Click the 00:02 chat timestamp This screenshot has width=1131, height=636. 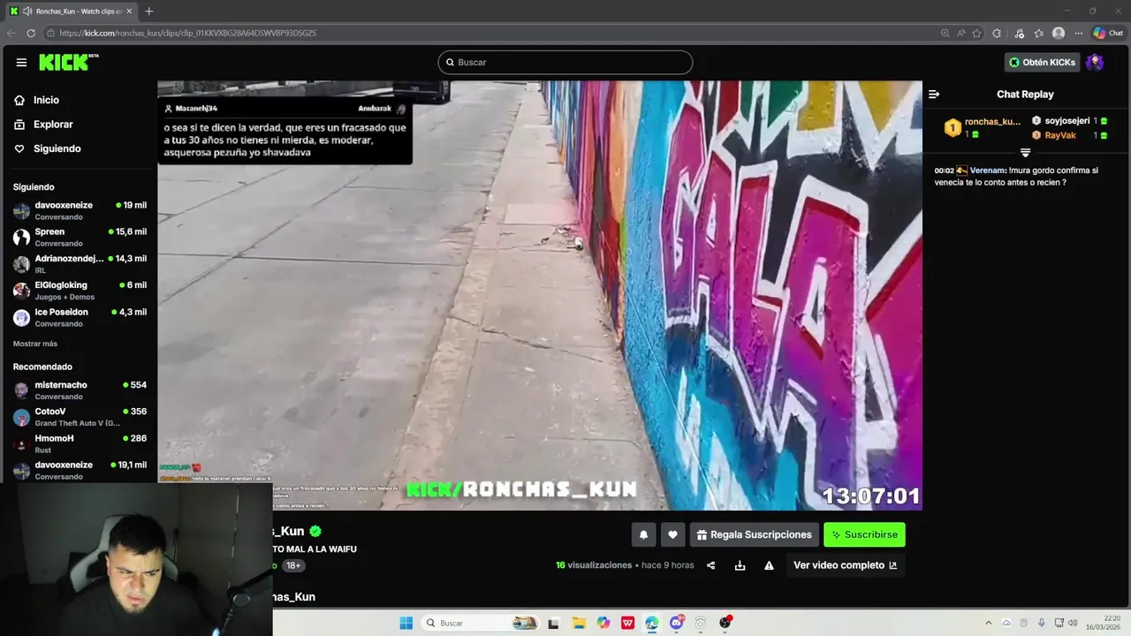[944, 170]
